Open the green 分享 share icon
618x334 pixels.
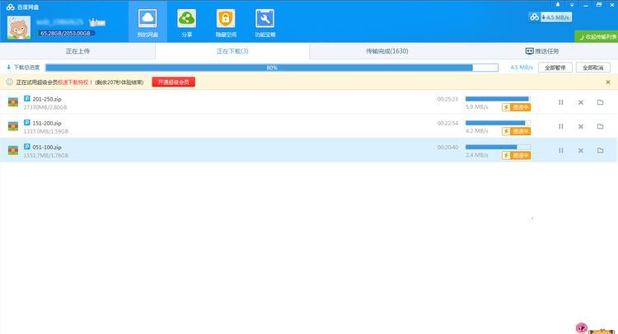(186, 18)
